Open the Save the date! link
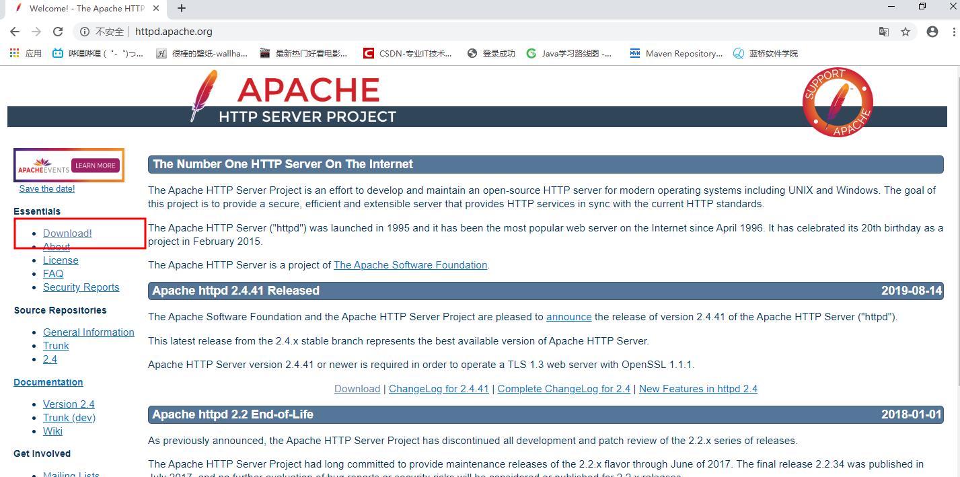The height and width of the screenshot is (477, 960). pyautogui.click(x=47, y=188)
